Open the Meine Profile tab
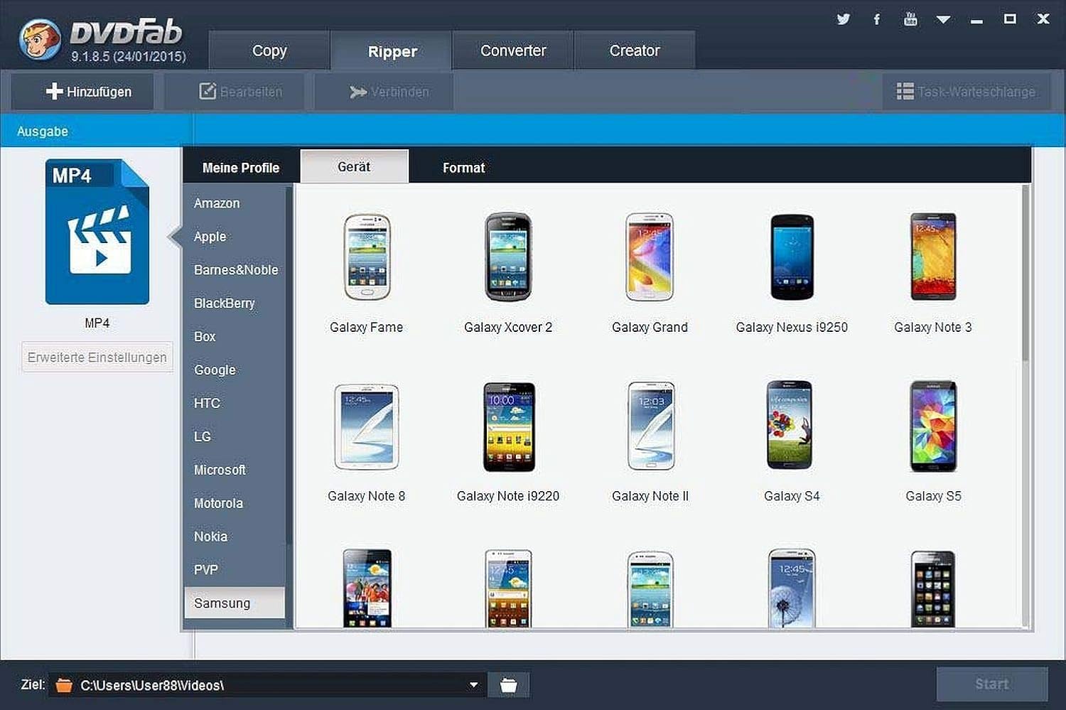Viewport: 1066px width, 710px height. (241, 168)
